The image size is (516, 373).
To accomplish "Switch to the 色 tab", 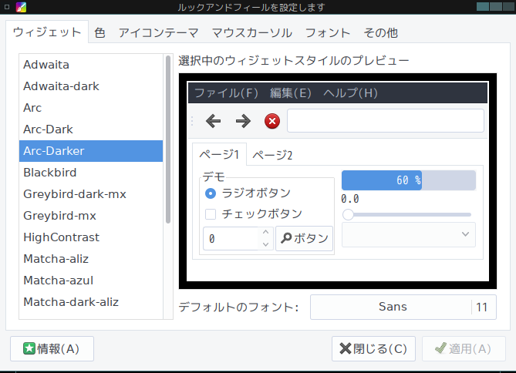I will pos(99,33).
